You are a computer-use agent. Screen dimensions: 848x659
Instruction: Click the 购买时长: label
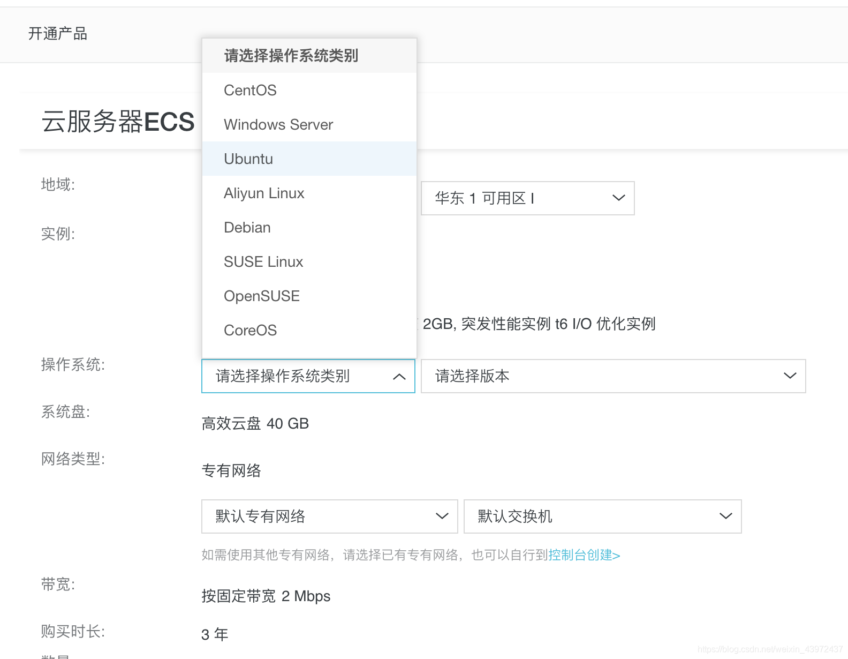click(73, 632)
